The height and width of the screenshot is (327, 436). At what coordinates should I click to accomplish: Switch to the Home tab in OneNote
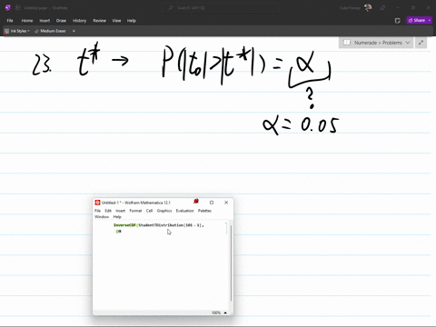pyautogui.click(x=27, y=21)
